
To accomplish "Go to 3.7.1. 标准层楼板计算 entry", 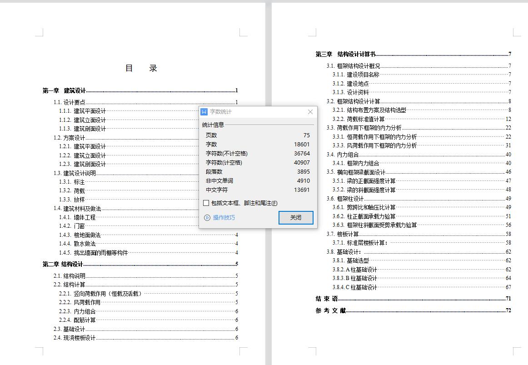I will click(x=422, y=243).
